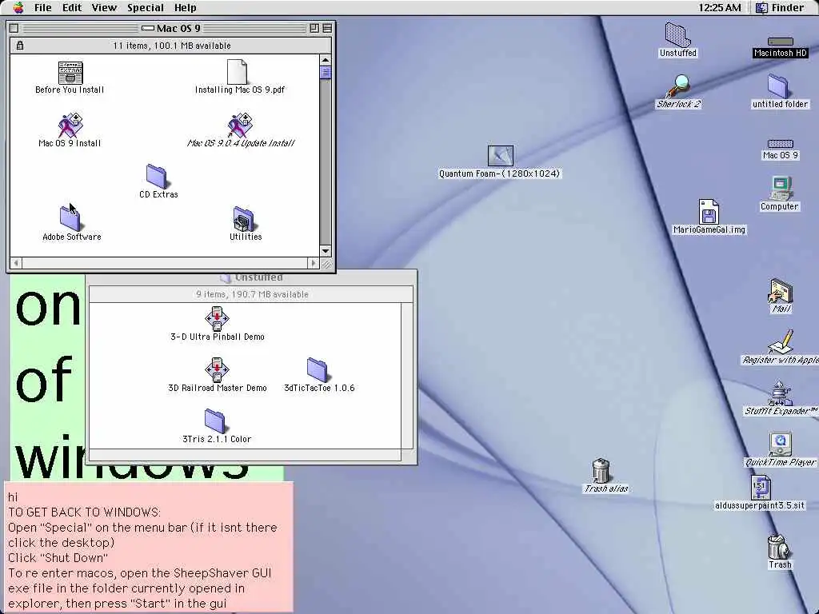The image size is (819, 614).
Task: Open the Adobe Software folder
Action: click(70, 219)
